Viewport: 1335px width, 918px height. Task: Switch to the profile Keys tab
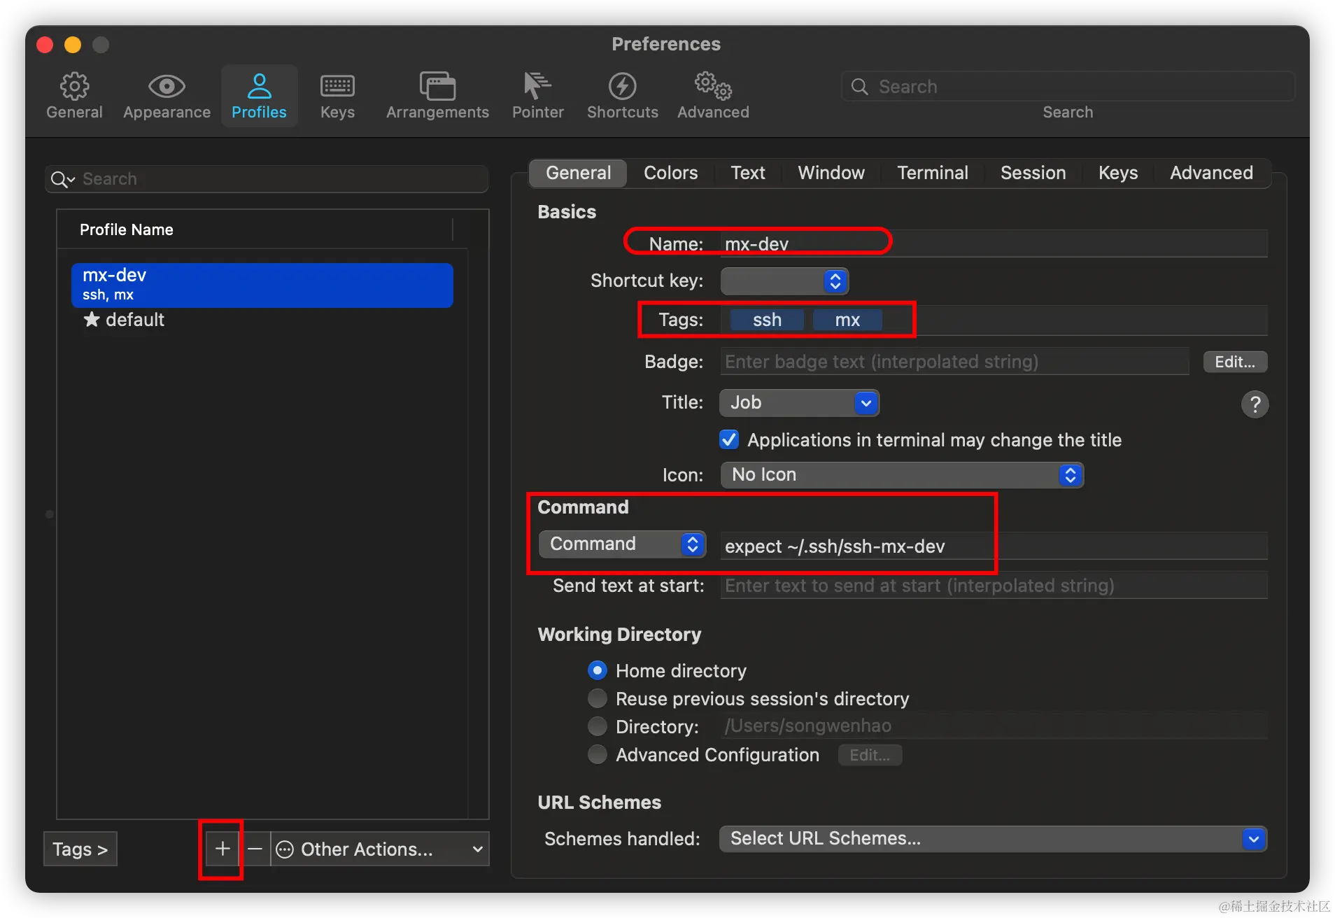[x=1117, y=173]
